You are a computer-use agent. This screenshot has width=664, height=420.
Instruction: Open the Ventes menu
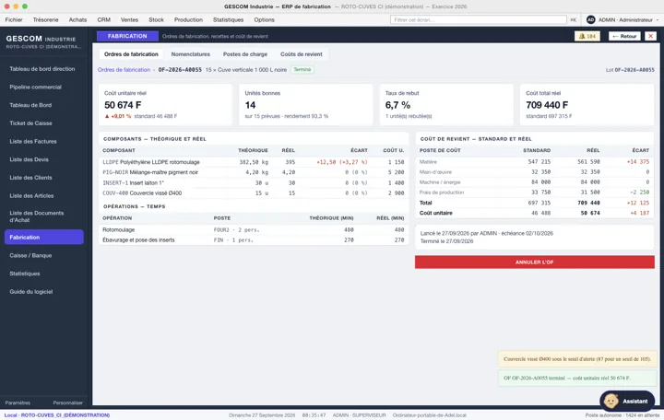(x=129, y=20)
